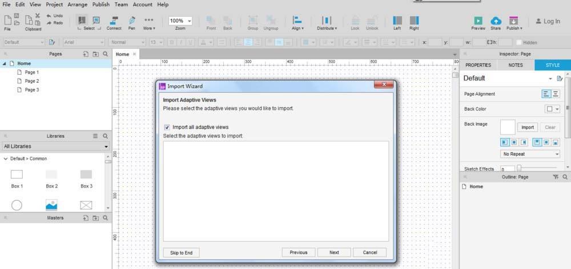Click the Preview play icon
571x269 pixels.
(478, 21)
